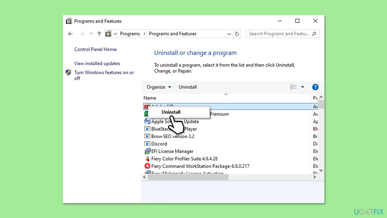The image size is (387, 218).
Task: Click the BlueStacks program icon
Action: click(x=147, y=129)
